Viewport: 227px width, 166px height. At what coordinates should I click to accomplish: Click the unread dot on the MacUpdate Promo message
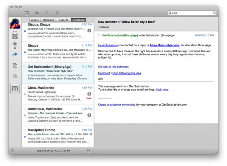[25, 136]
